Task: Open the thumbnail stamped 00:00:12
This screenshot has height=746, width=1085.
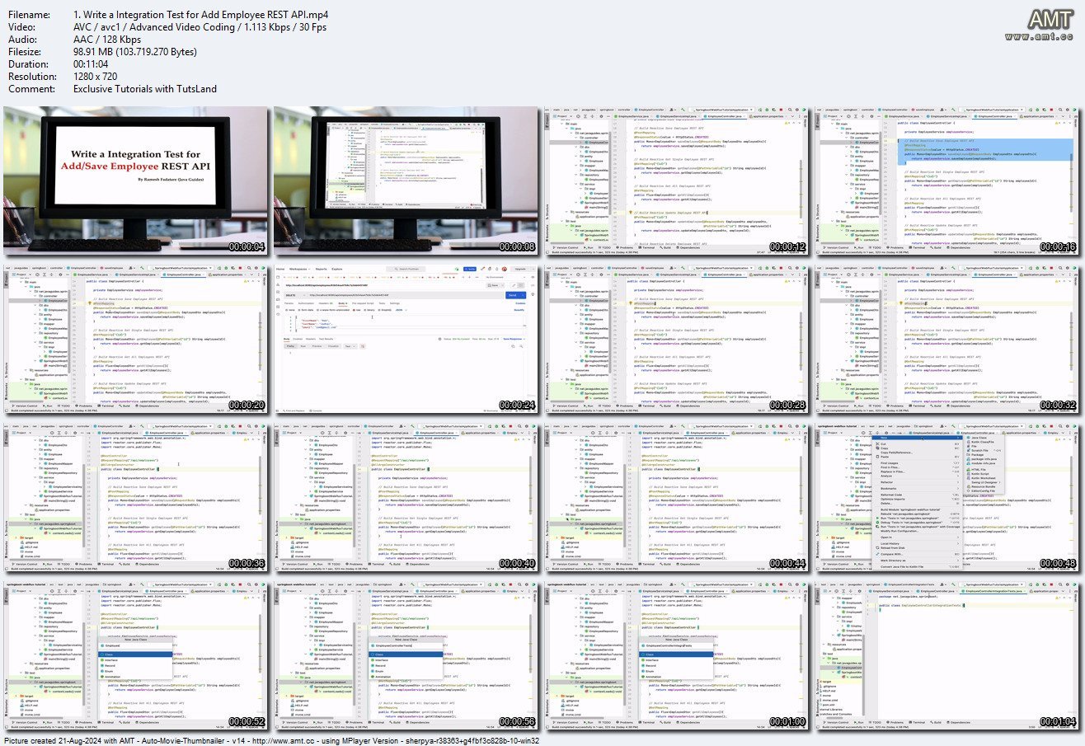Action: 677,182
